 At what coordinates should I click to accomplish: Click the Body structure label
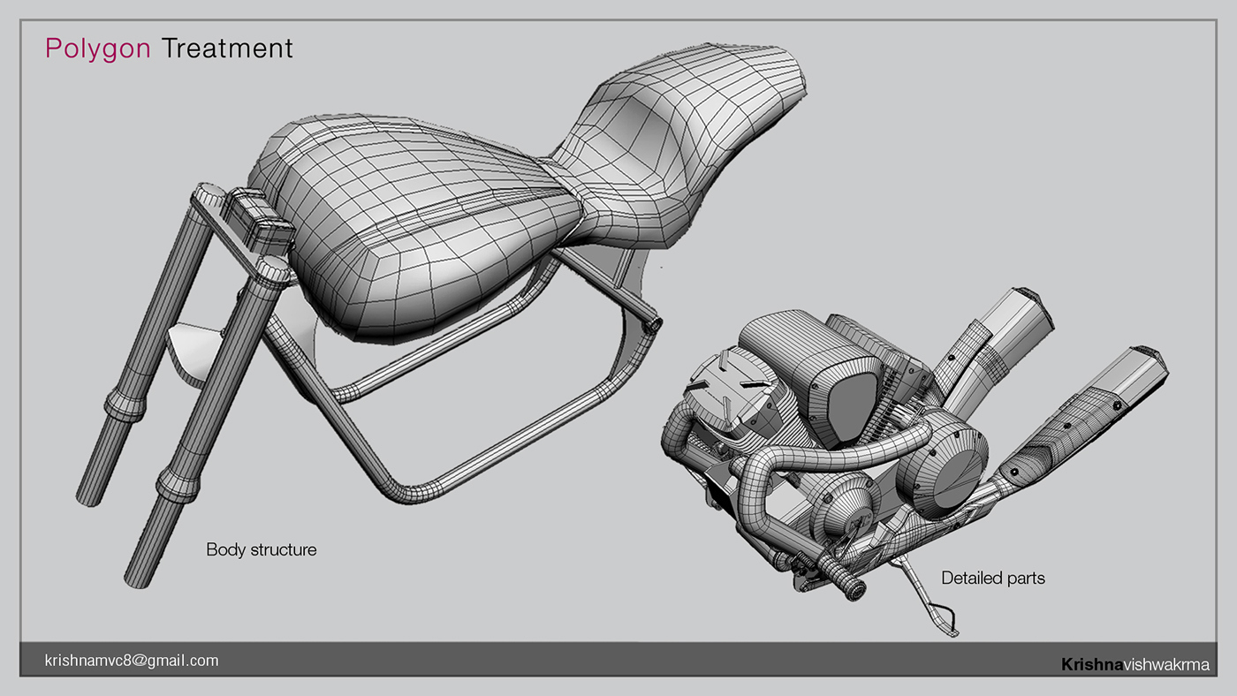(x=261, y=549)
